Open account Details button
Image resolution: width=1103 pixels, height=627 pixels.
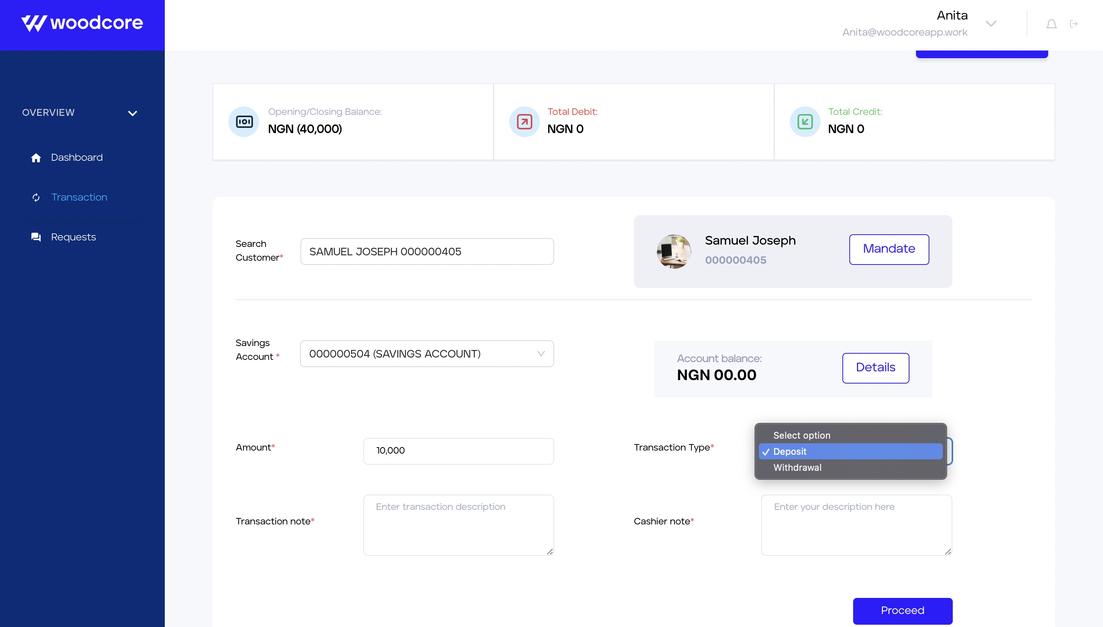875,368
